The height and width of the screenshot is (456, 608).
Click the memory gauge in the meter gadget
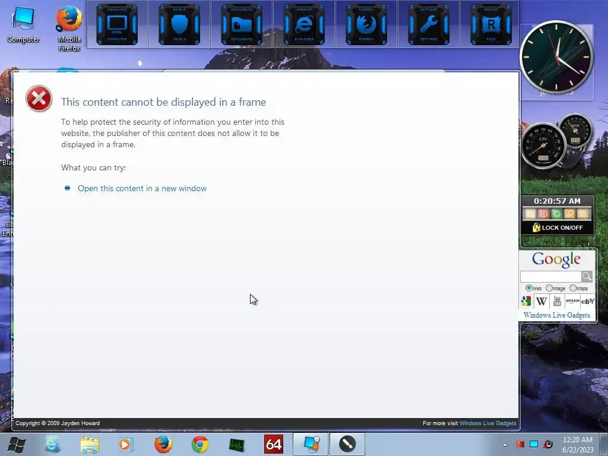(x=575, y=130)
